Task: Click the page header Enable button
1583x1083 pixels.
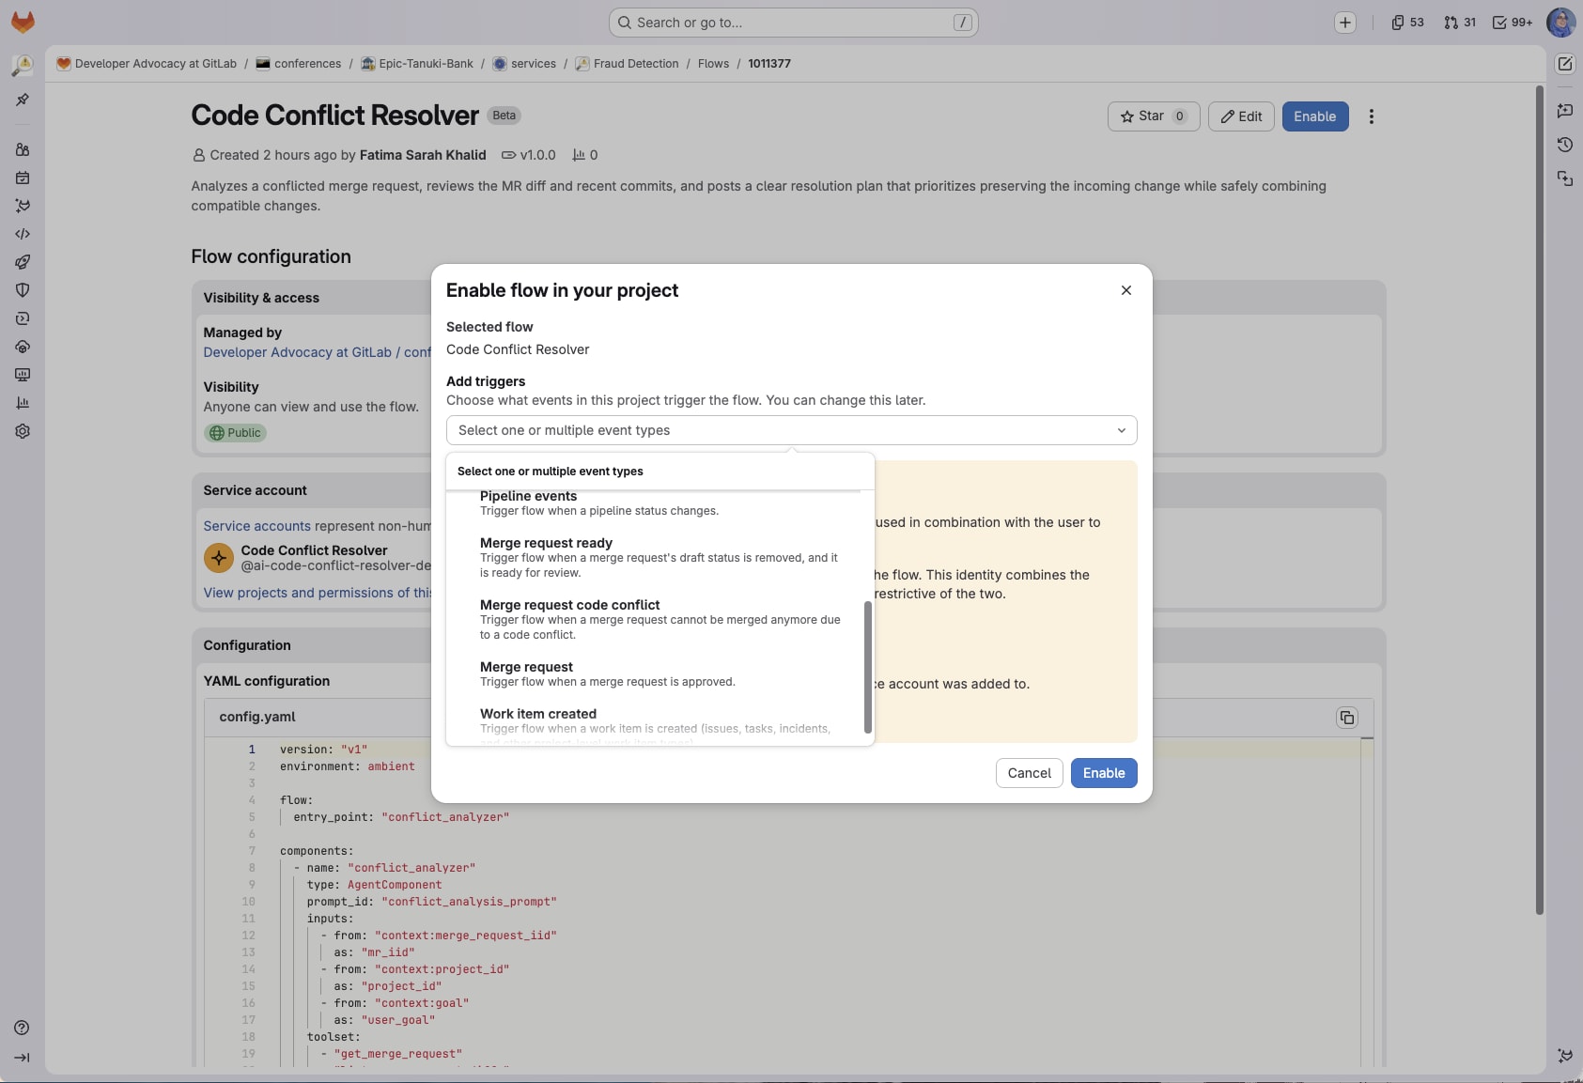Action: pyautogui.click(x=1315, y=116)
